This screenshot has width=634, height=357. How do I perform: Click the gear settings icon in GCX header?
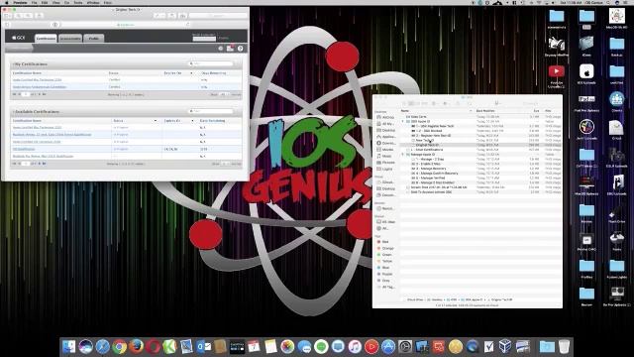(220, 49)
